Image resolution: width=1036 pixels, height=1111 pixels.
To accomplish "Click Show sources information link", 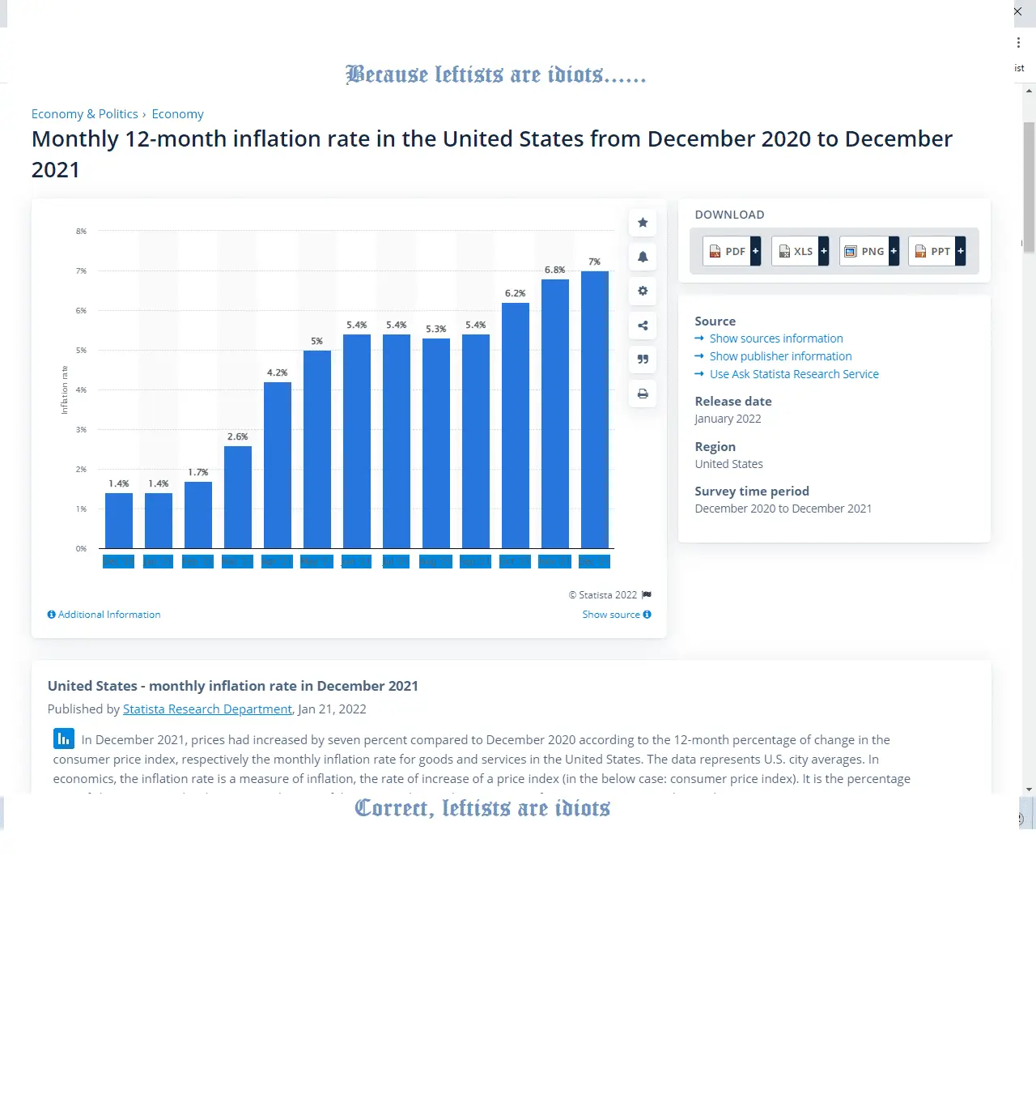I will (x=776, y=338).
